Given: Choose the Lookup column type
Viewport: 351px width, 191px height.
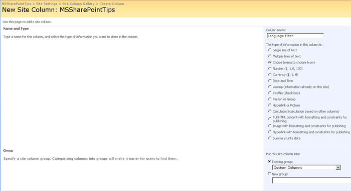Looking at the screenshot, I should tap(270, 87).
